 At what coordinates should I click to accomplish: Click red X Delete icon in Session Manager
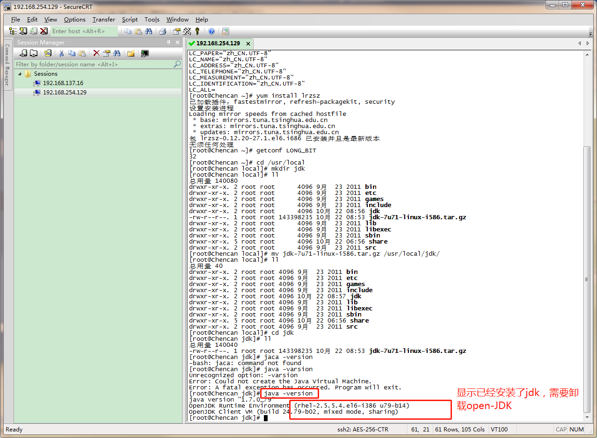pos(96,53)
